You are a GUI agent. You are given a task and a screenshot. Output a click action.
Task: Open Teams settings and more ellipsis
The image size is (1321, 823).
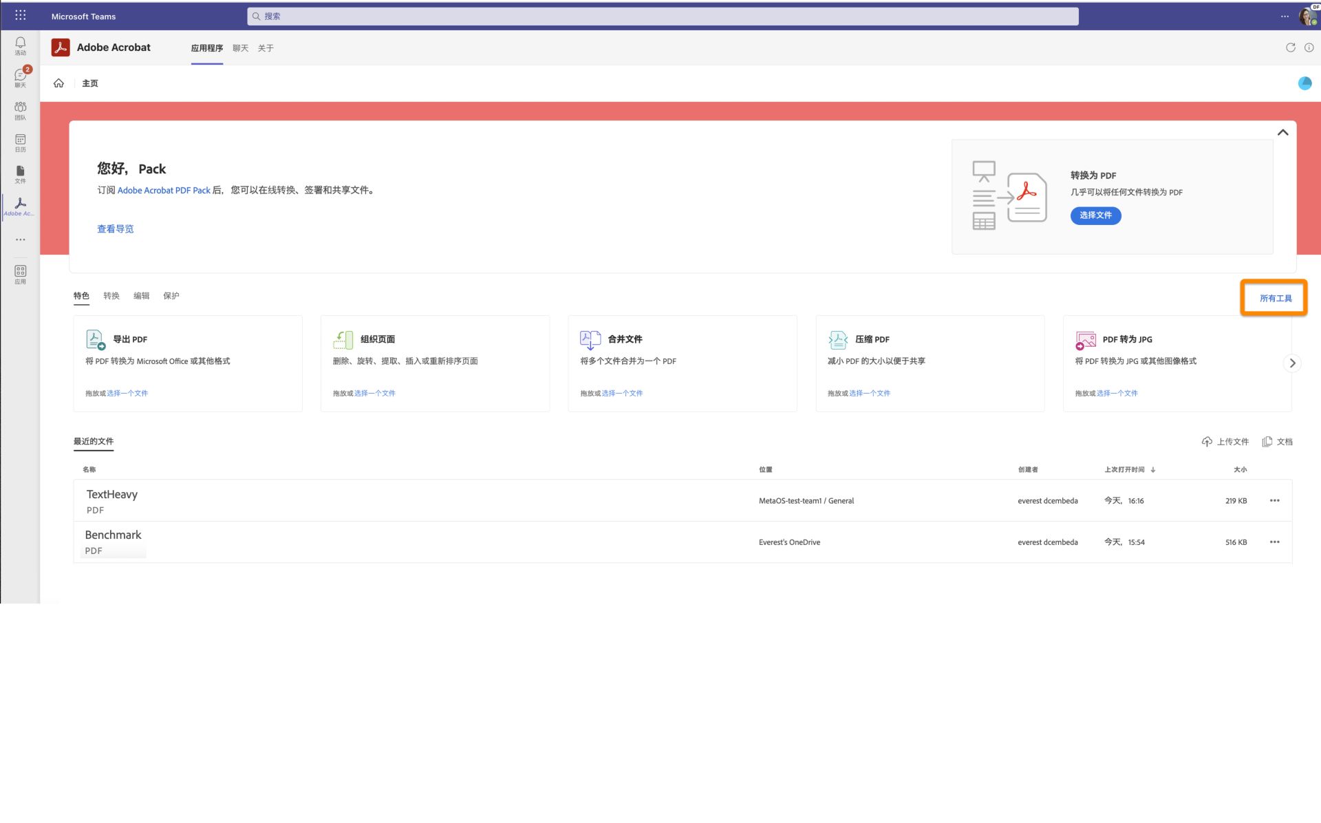pos(1285,16)
